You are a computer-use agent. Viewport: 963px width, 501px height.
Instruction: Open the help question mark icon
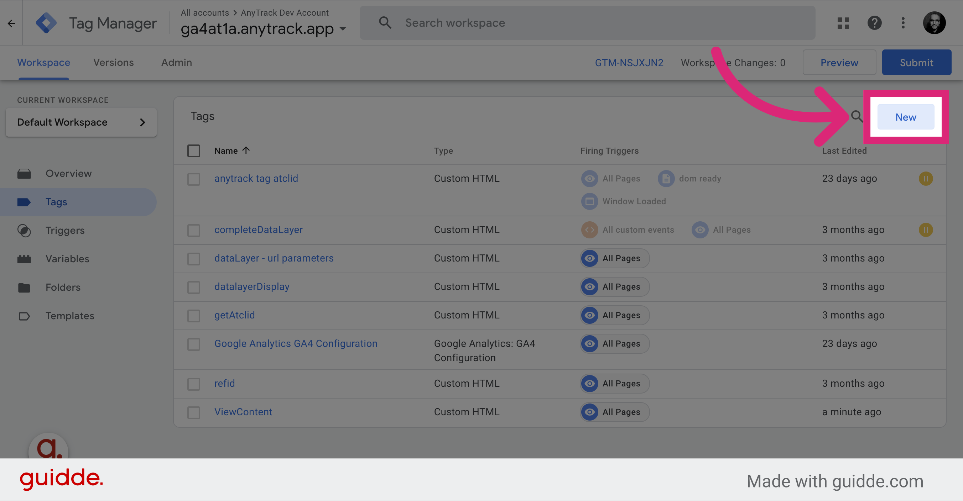point(874,23)
